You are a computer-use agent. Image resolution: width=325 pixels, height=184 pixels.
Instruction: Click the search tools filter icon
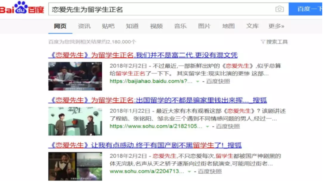point(263,42)
